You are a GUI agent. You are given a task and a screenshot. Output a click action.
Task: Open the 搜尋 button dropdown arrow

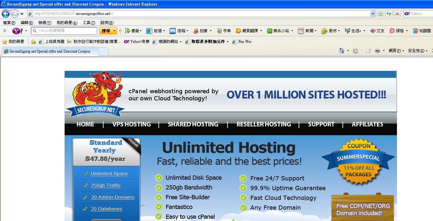tap(114, 31)
